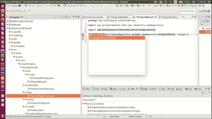Switch to the *ProductBOImpl editor tab
The image size is (212, 119).
(x=118, y=17)
